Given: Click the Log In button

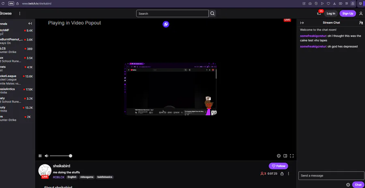Looking at the screenshot, I should [331, 13].
